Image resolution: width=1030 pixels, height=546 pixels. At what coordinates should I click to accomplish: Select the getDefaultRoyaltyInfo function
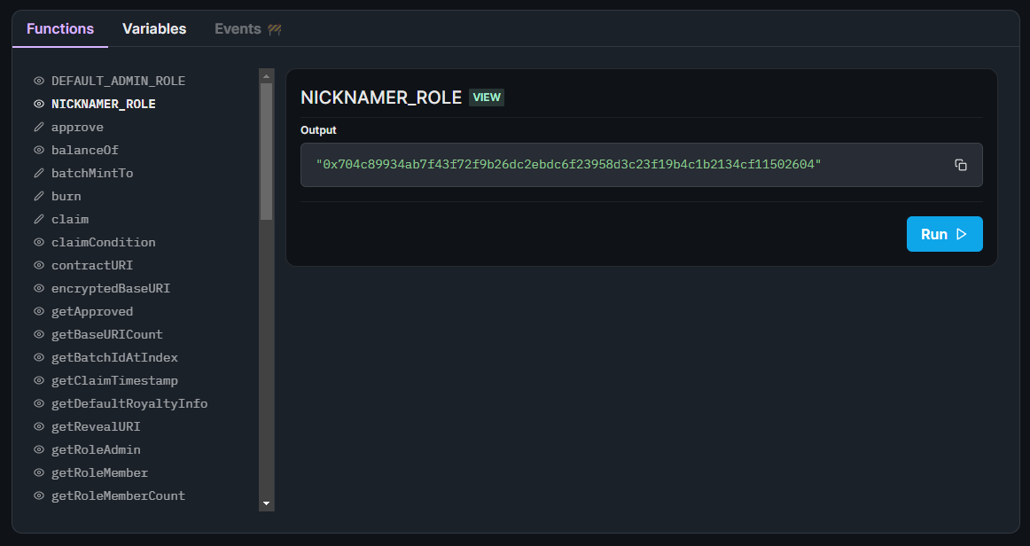pos(129,403)
